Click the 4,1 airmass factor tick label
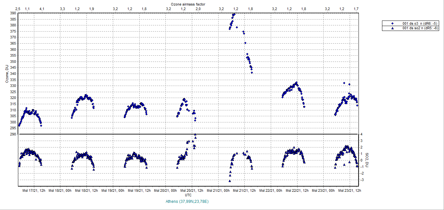The width and height of the screenshot is (444, 210). tap(41, 9)
